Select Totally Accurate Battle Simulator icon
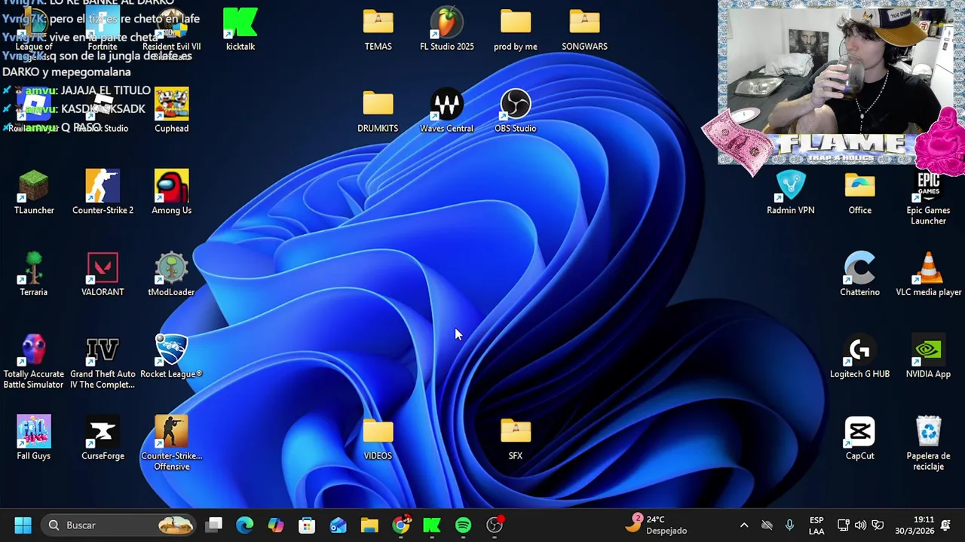This screenshot has height=542, width=965. point(34,362)
